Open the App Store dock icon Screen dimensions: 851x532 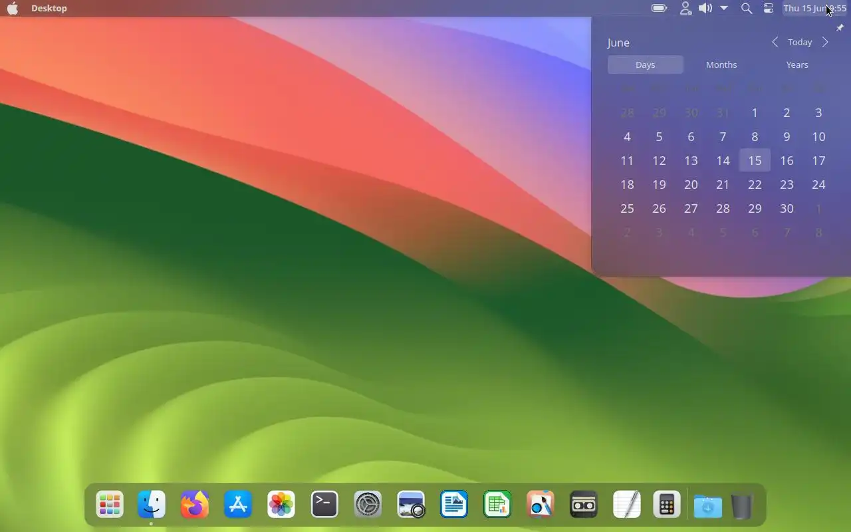tap(238, 505)
